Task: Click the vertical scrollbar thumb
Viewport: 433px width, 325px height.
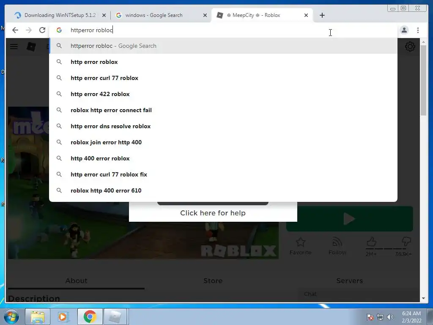Action: [423, 80]
